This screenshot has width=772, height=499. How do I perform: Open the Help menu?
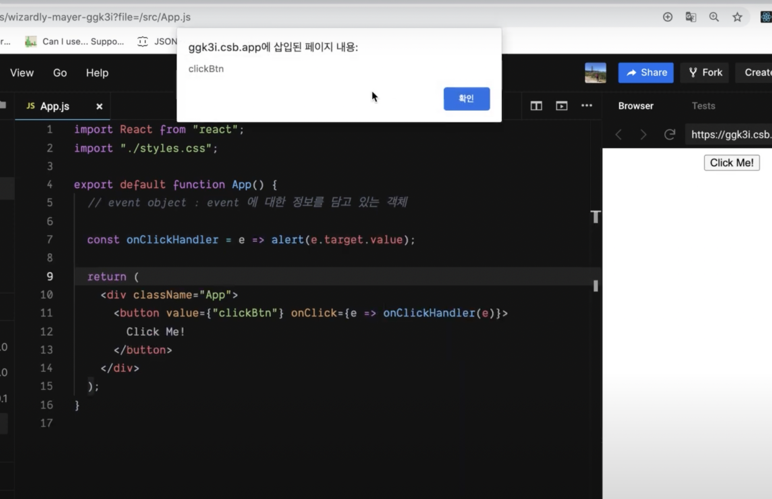tap(97, 73)
